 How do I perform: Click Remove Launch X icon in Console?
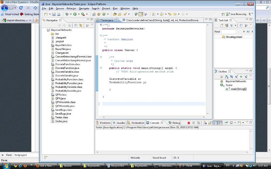193,123
